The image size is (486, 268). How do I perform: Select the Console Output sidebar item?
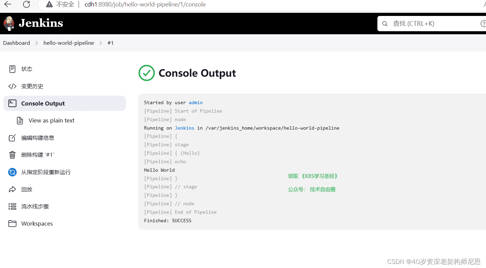coord(64,103)
